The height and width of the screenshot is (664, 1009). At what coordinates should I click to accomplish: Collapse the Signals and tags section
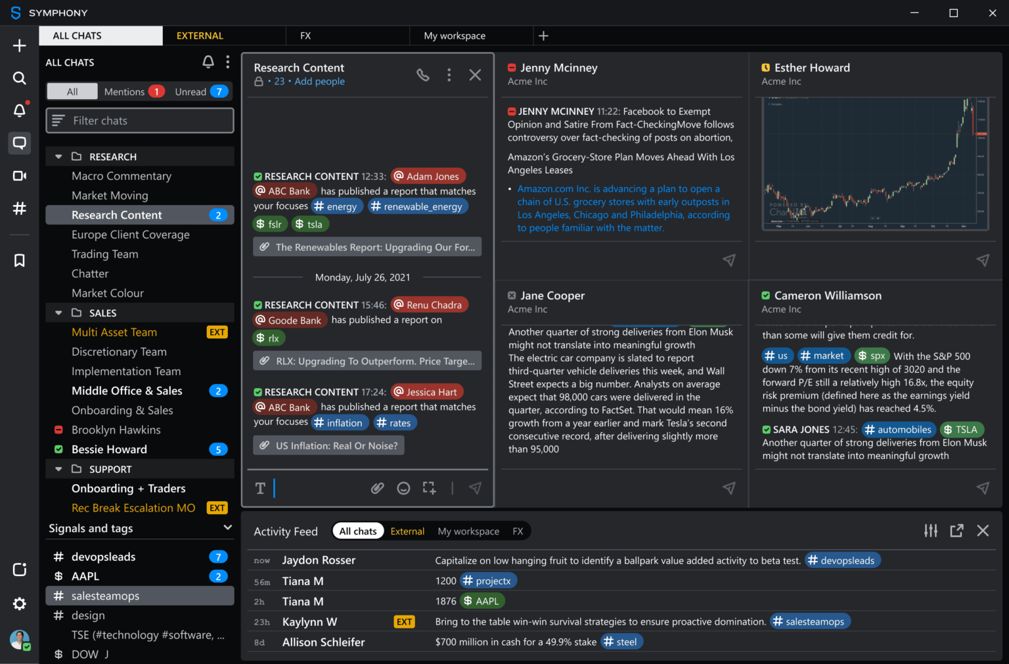[228, 528]
